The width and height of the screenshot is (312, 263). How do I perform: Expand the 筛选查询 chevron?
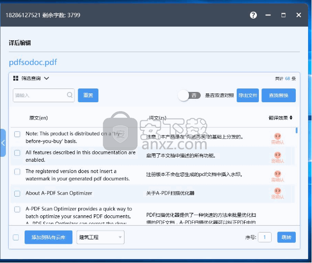pos(46,78)
